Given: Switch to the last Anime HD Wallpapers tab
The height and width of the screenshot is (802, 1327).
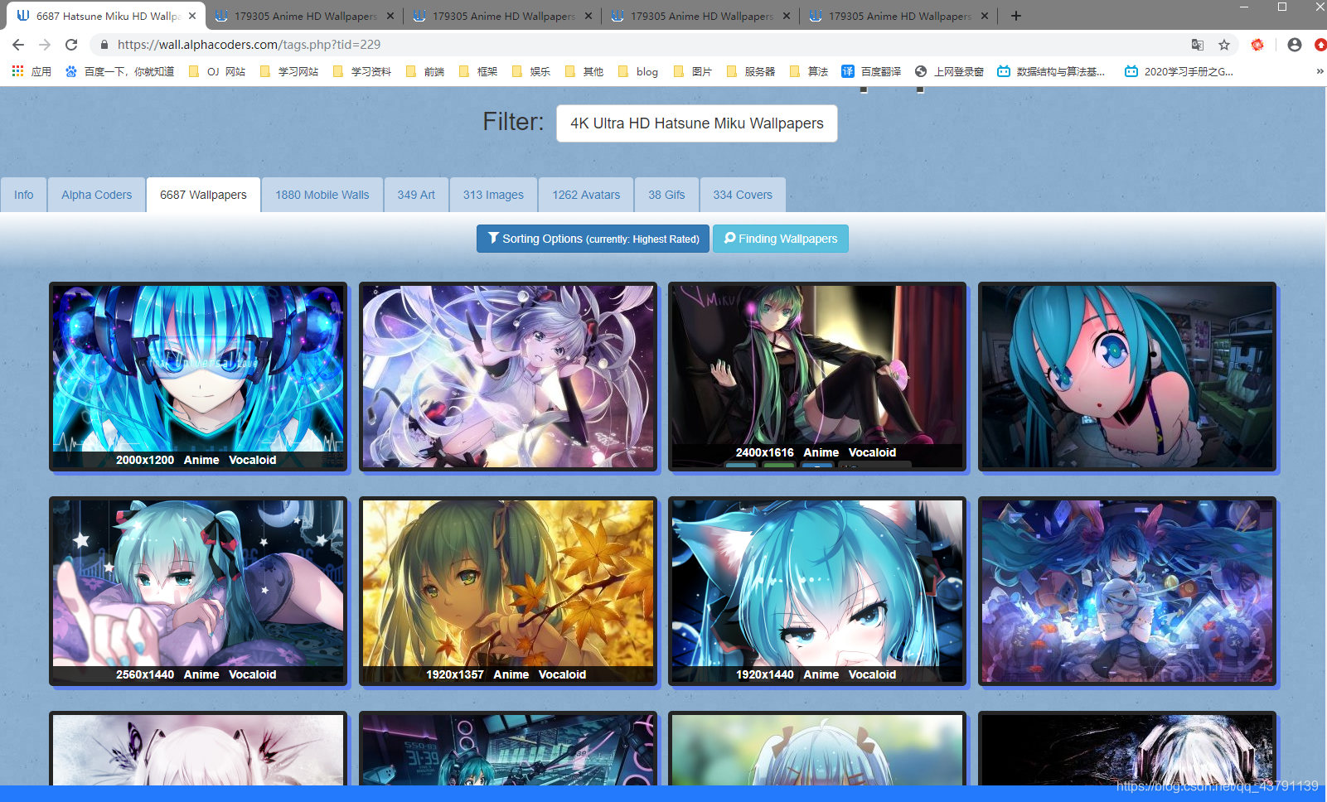Looking at the screenshot, I should pyautogui.click(x=899, y=16).
